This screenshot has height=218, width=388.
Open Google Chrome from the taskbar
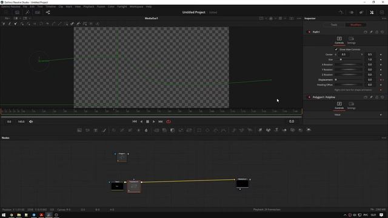click(12, 215)
